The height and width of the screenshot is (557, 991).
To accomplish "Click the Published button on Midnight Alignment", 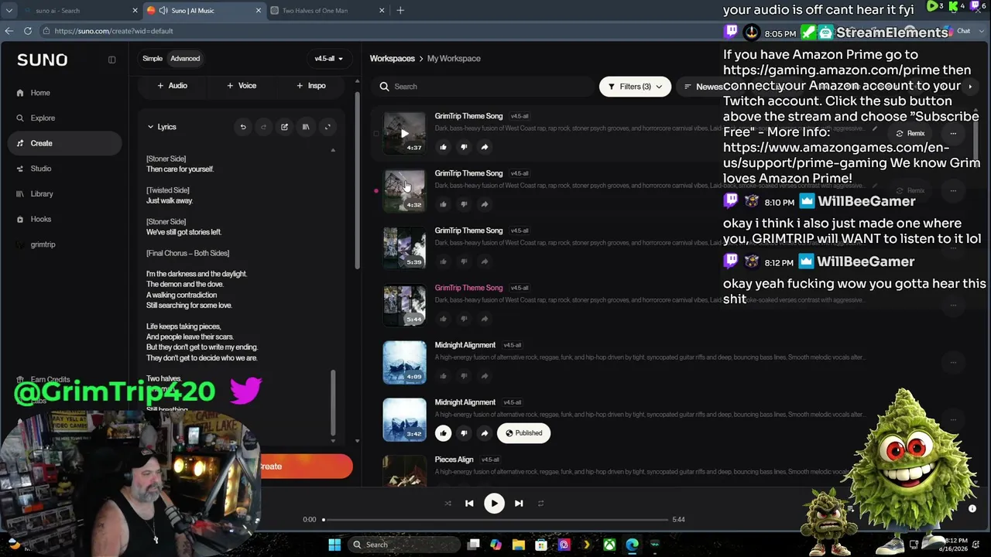I will (x=524, y=433).
